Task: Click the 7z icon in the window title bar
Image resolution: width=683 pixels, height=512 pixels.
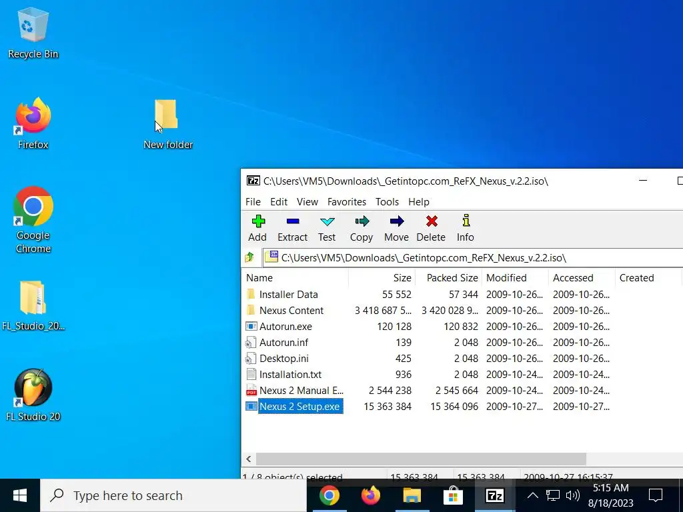Action: [253, 181]
